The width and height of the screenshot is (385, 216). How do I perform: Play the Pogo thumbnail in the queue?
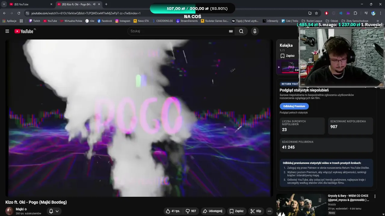(290, 67)
